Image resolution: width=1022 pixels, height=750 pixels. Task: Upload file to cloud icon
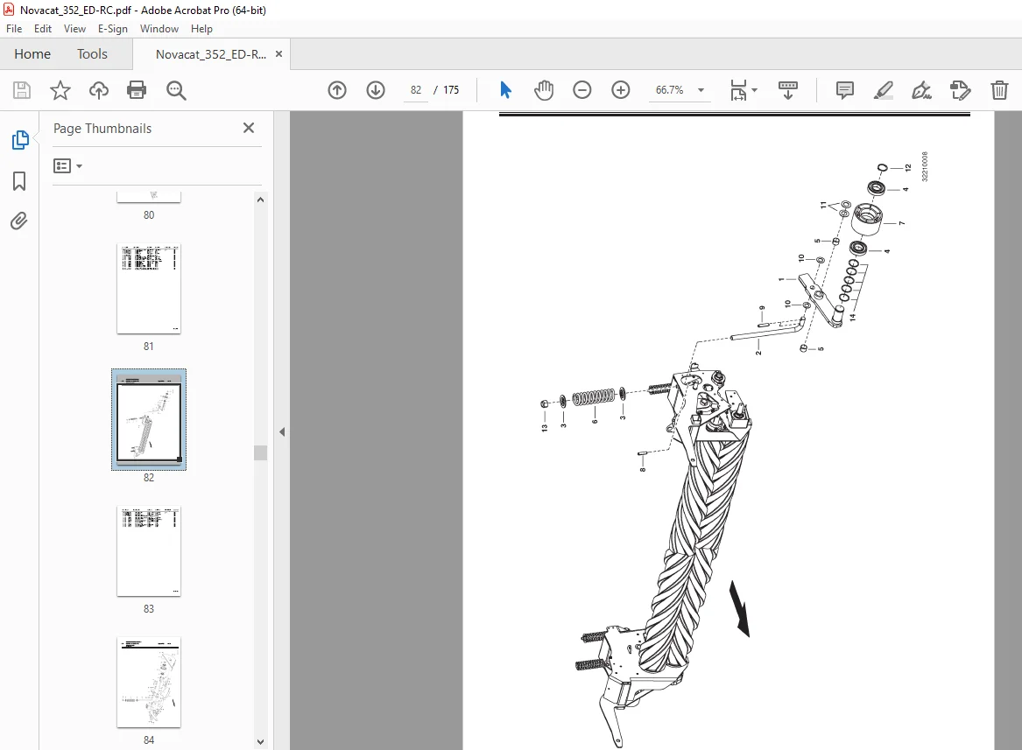[x=98, y=90]
